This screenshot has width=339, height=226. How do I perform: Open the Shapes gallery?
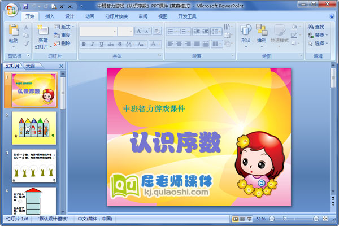(246, 36)
